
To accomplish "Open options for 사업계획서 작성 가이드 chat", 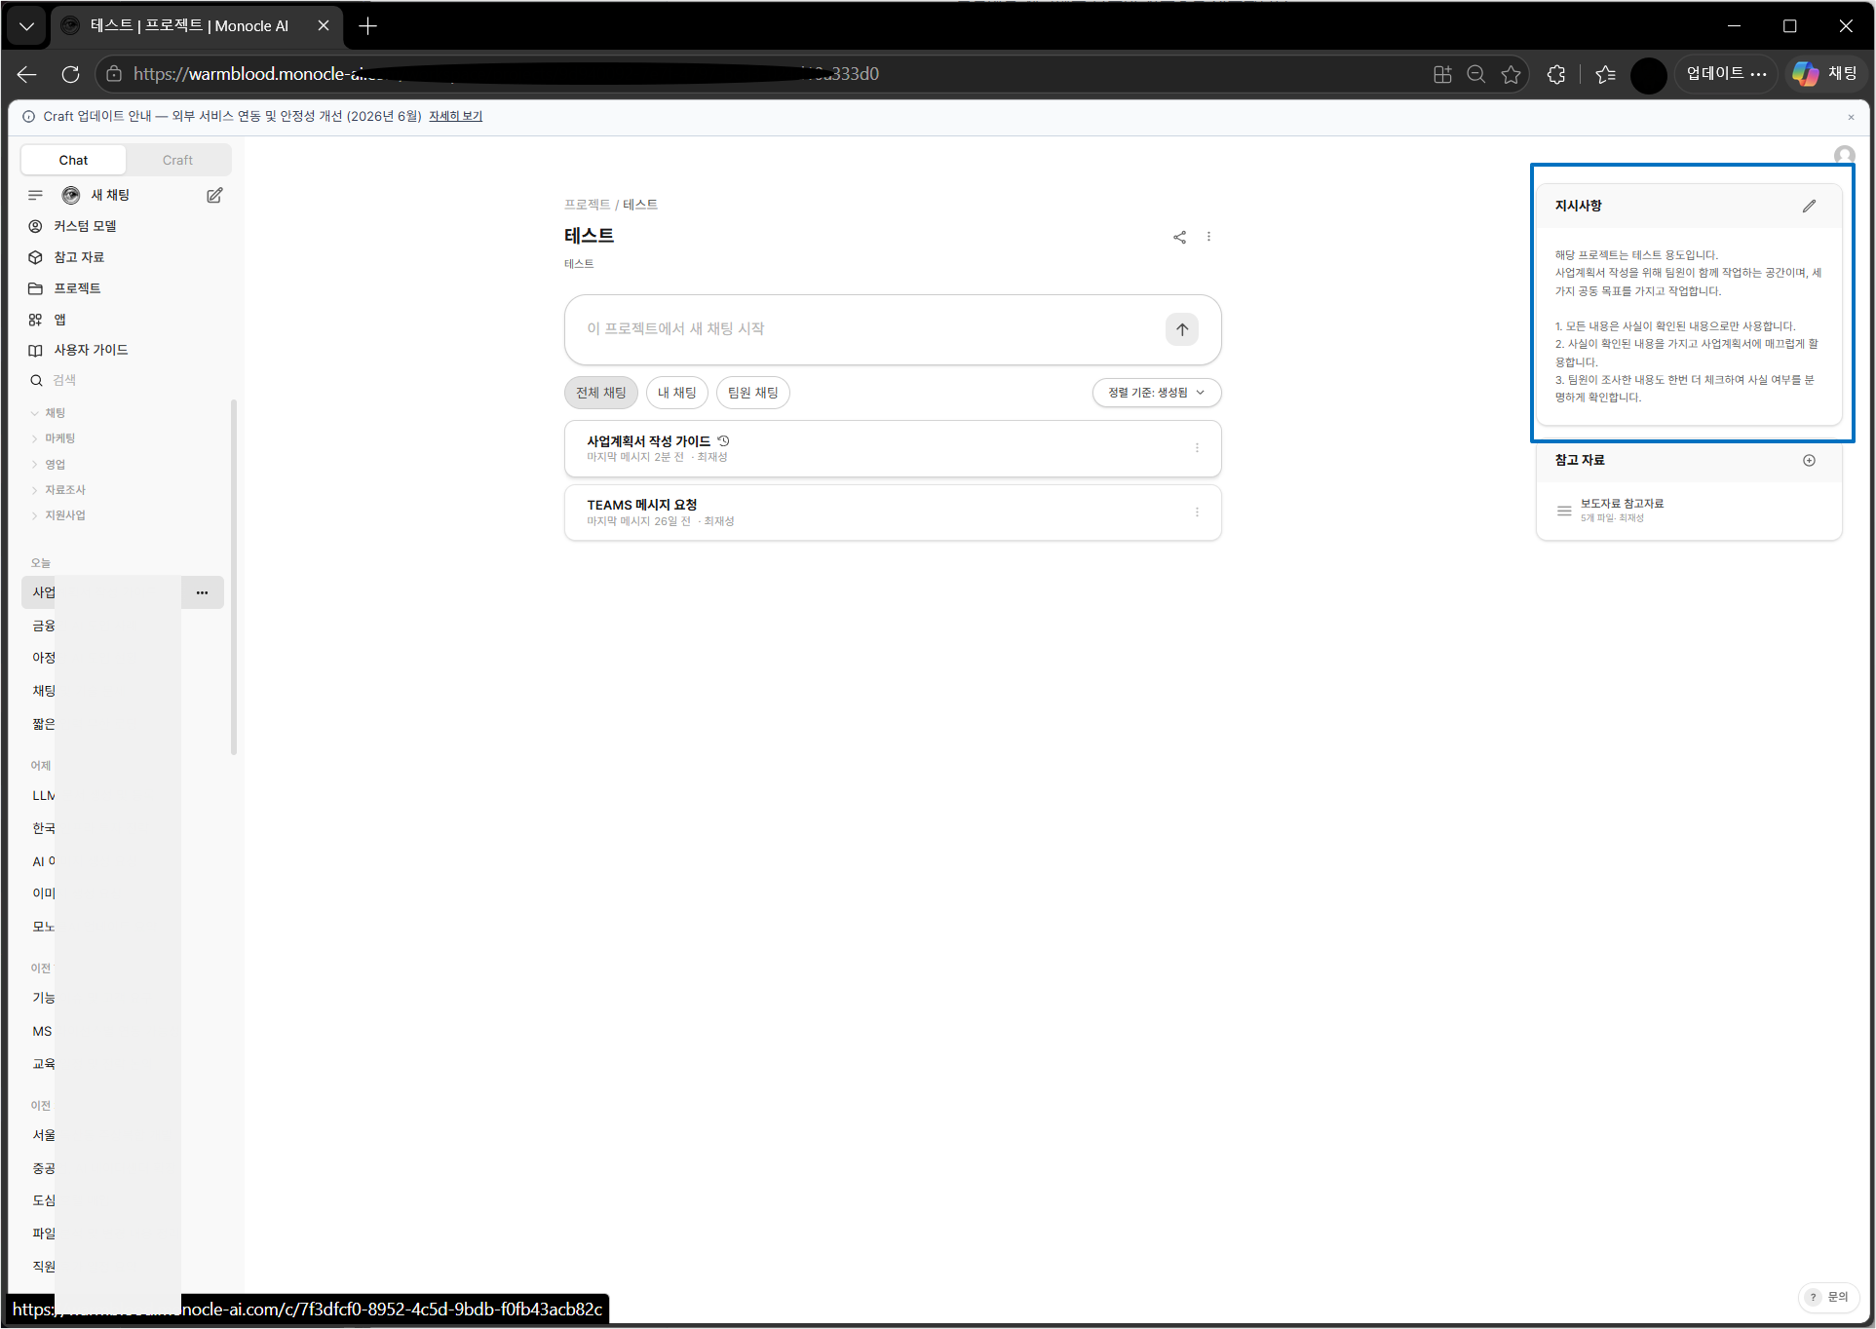I will pyautogui.click(x=1197, y=448).
